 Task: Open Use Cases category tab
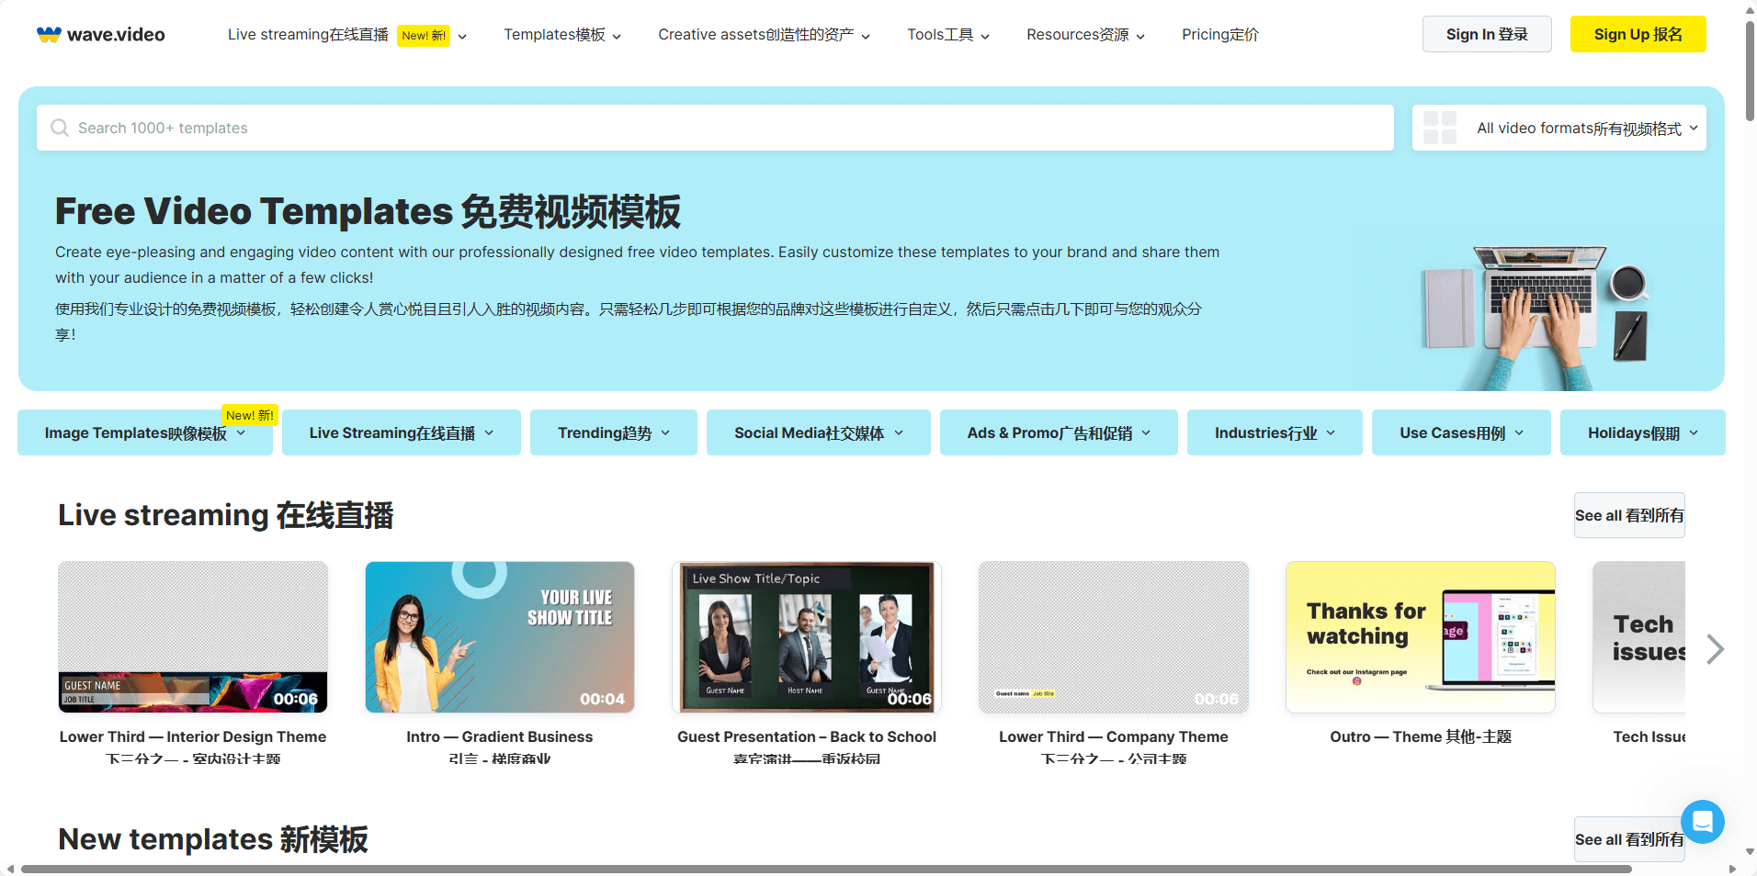1461,432
